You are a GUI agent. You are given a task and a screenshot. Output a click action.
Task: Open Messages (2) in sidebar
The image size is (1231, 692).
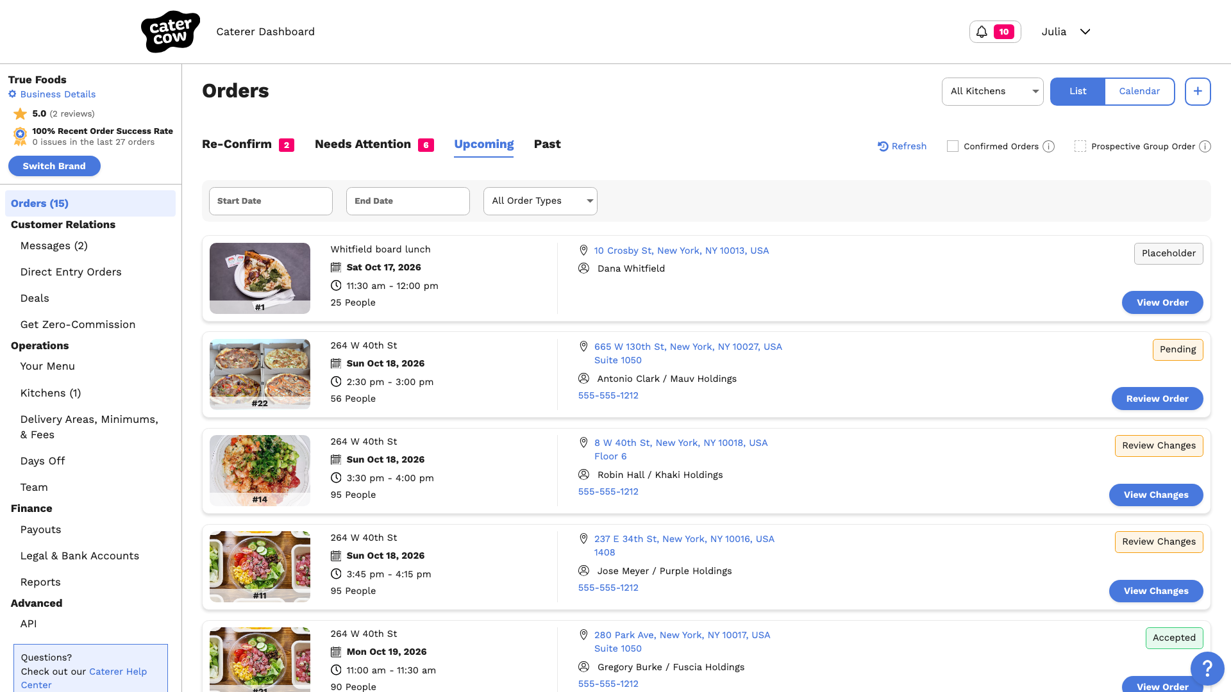(54, 246)
